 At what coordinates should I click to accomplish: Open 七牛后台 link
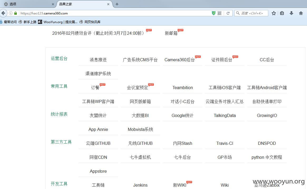pyautogui.click(x=182, y=157)
